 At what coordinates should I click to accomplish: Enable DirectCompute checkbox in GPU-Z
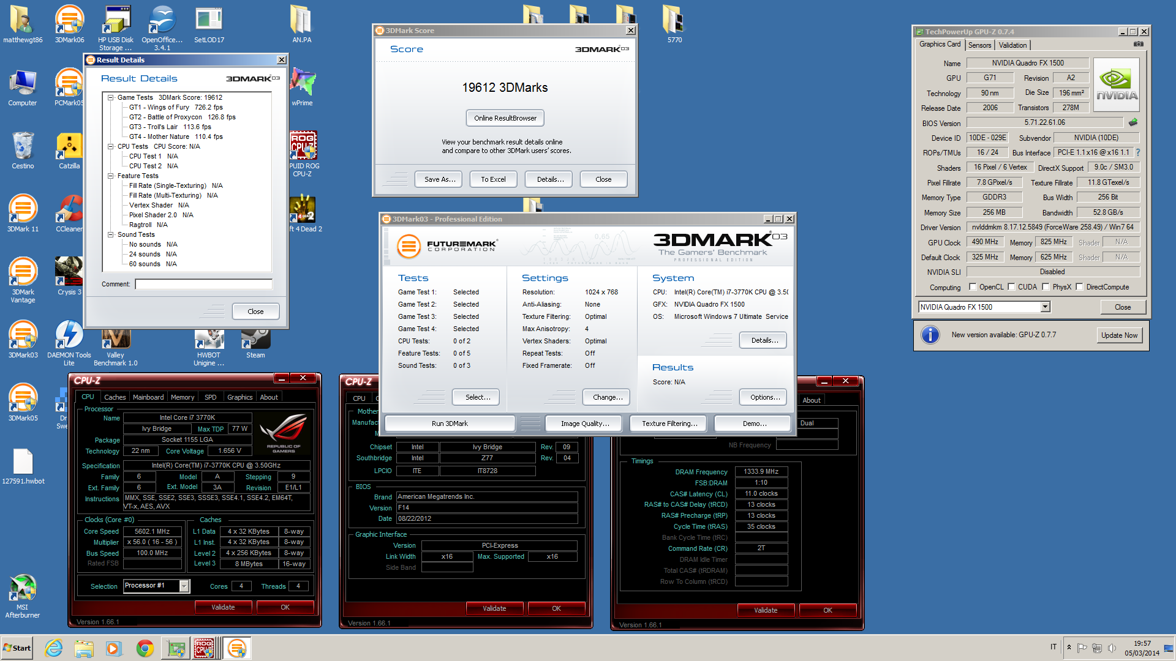point(1079,287)
